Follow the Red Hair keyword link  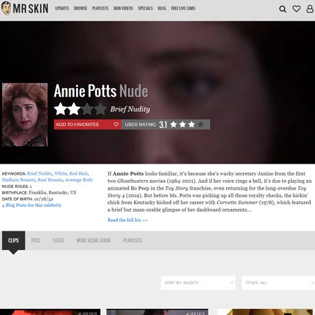coord(79,173)
